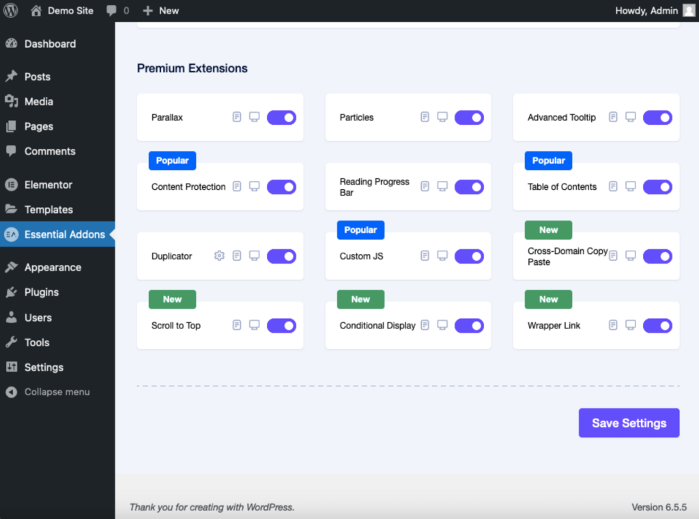Screen dimensions: 699x519
Task: Open Duplicator settings gear icon
Action: point(219,256)
